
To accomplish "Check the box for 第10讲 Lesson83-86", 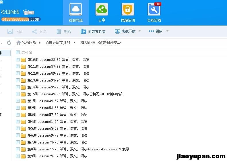I will tap(18, 59).
